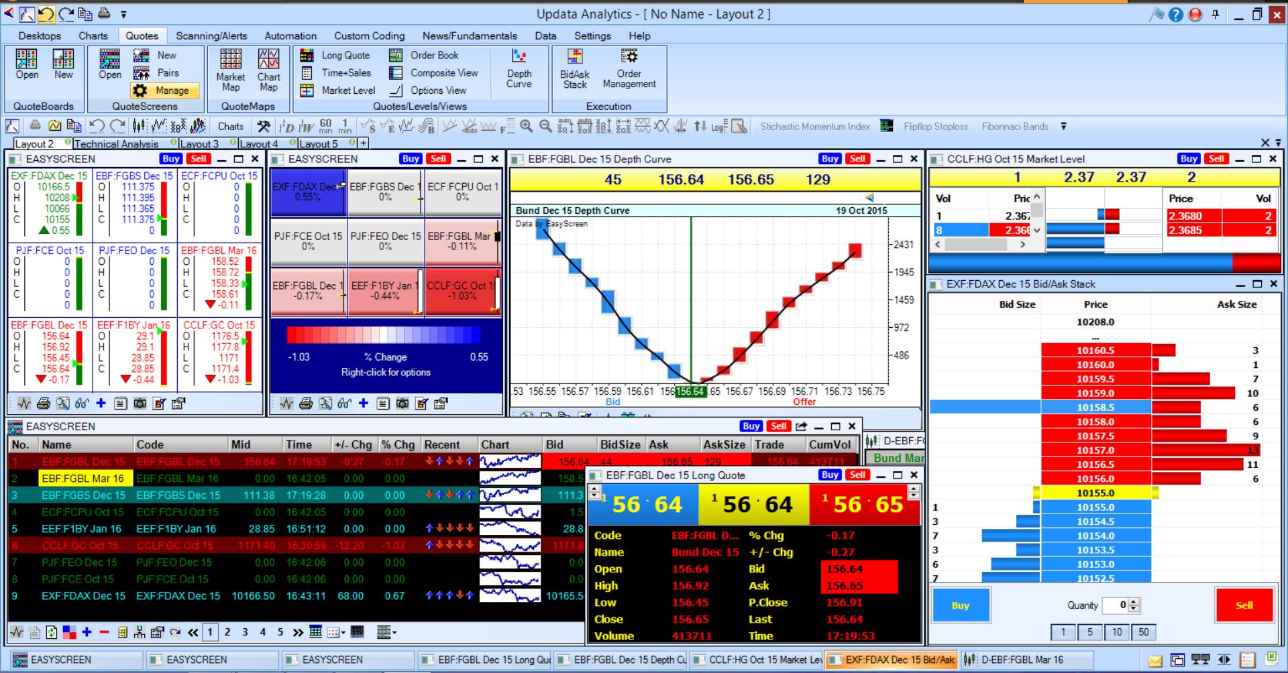Open the Custom Coding ribbon tab
The image size is (1288, 673).
coord(370,36)
